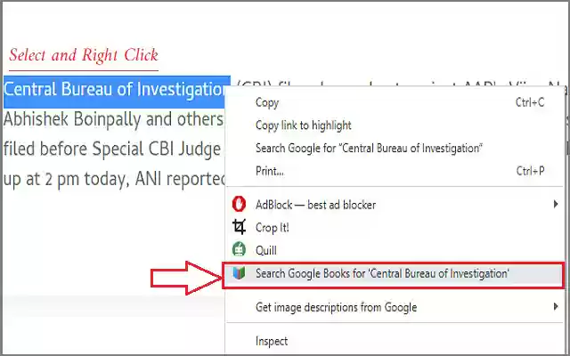Click the AdBlock — best ad blocker label
The image size is (570, 356).
[315, 205]
